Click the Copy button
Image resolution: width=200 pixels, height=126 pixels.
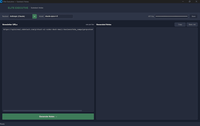(x=180, y=24)
